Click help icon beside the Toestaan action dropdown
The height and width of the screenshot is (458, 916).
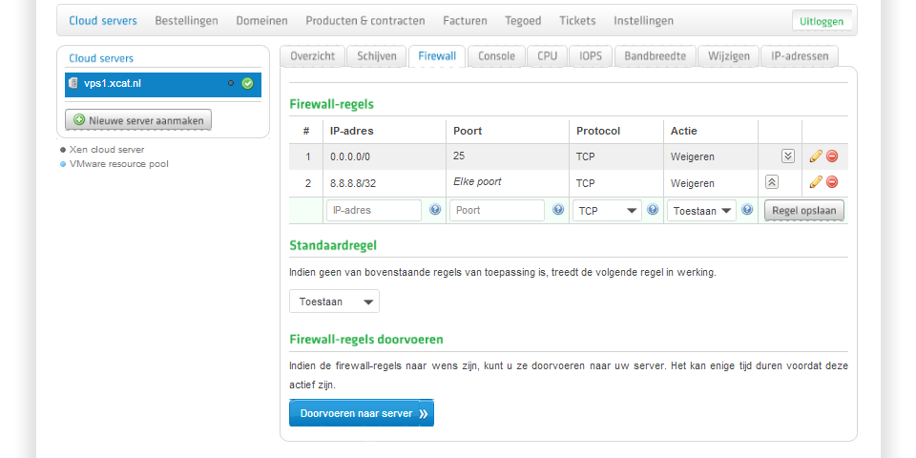747,210
